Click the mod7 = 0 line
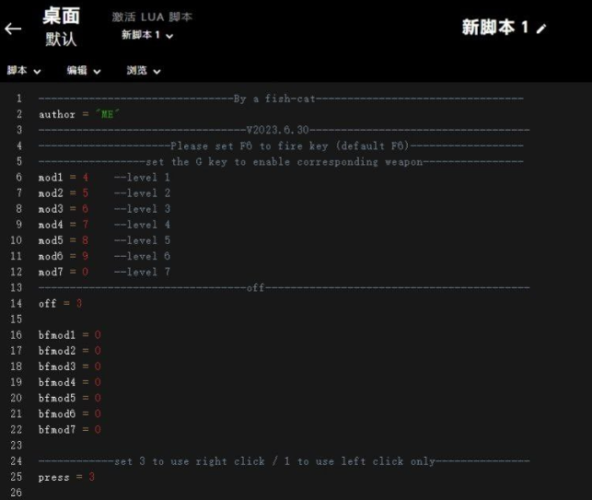This screenshot has height=500, width=592. (64, 273)
